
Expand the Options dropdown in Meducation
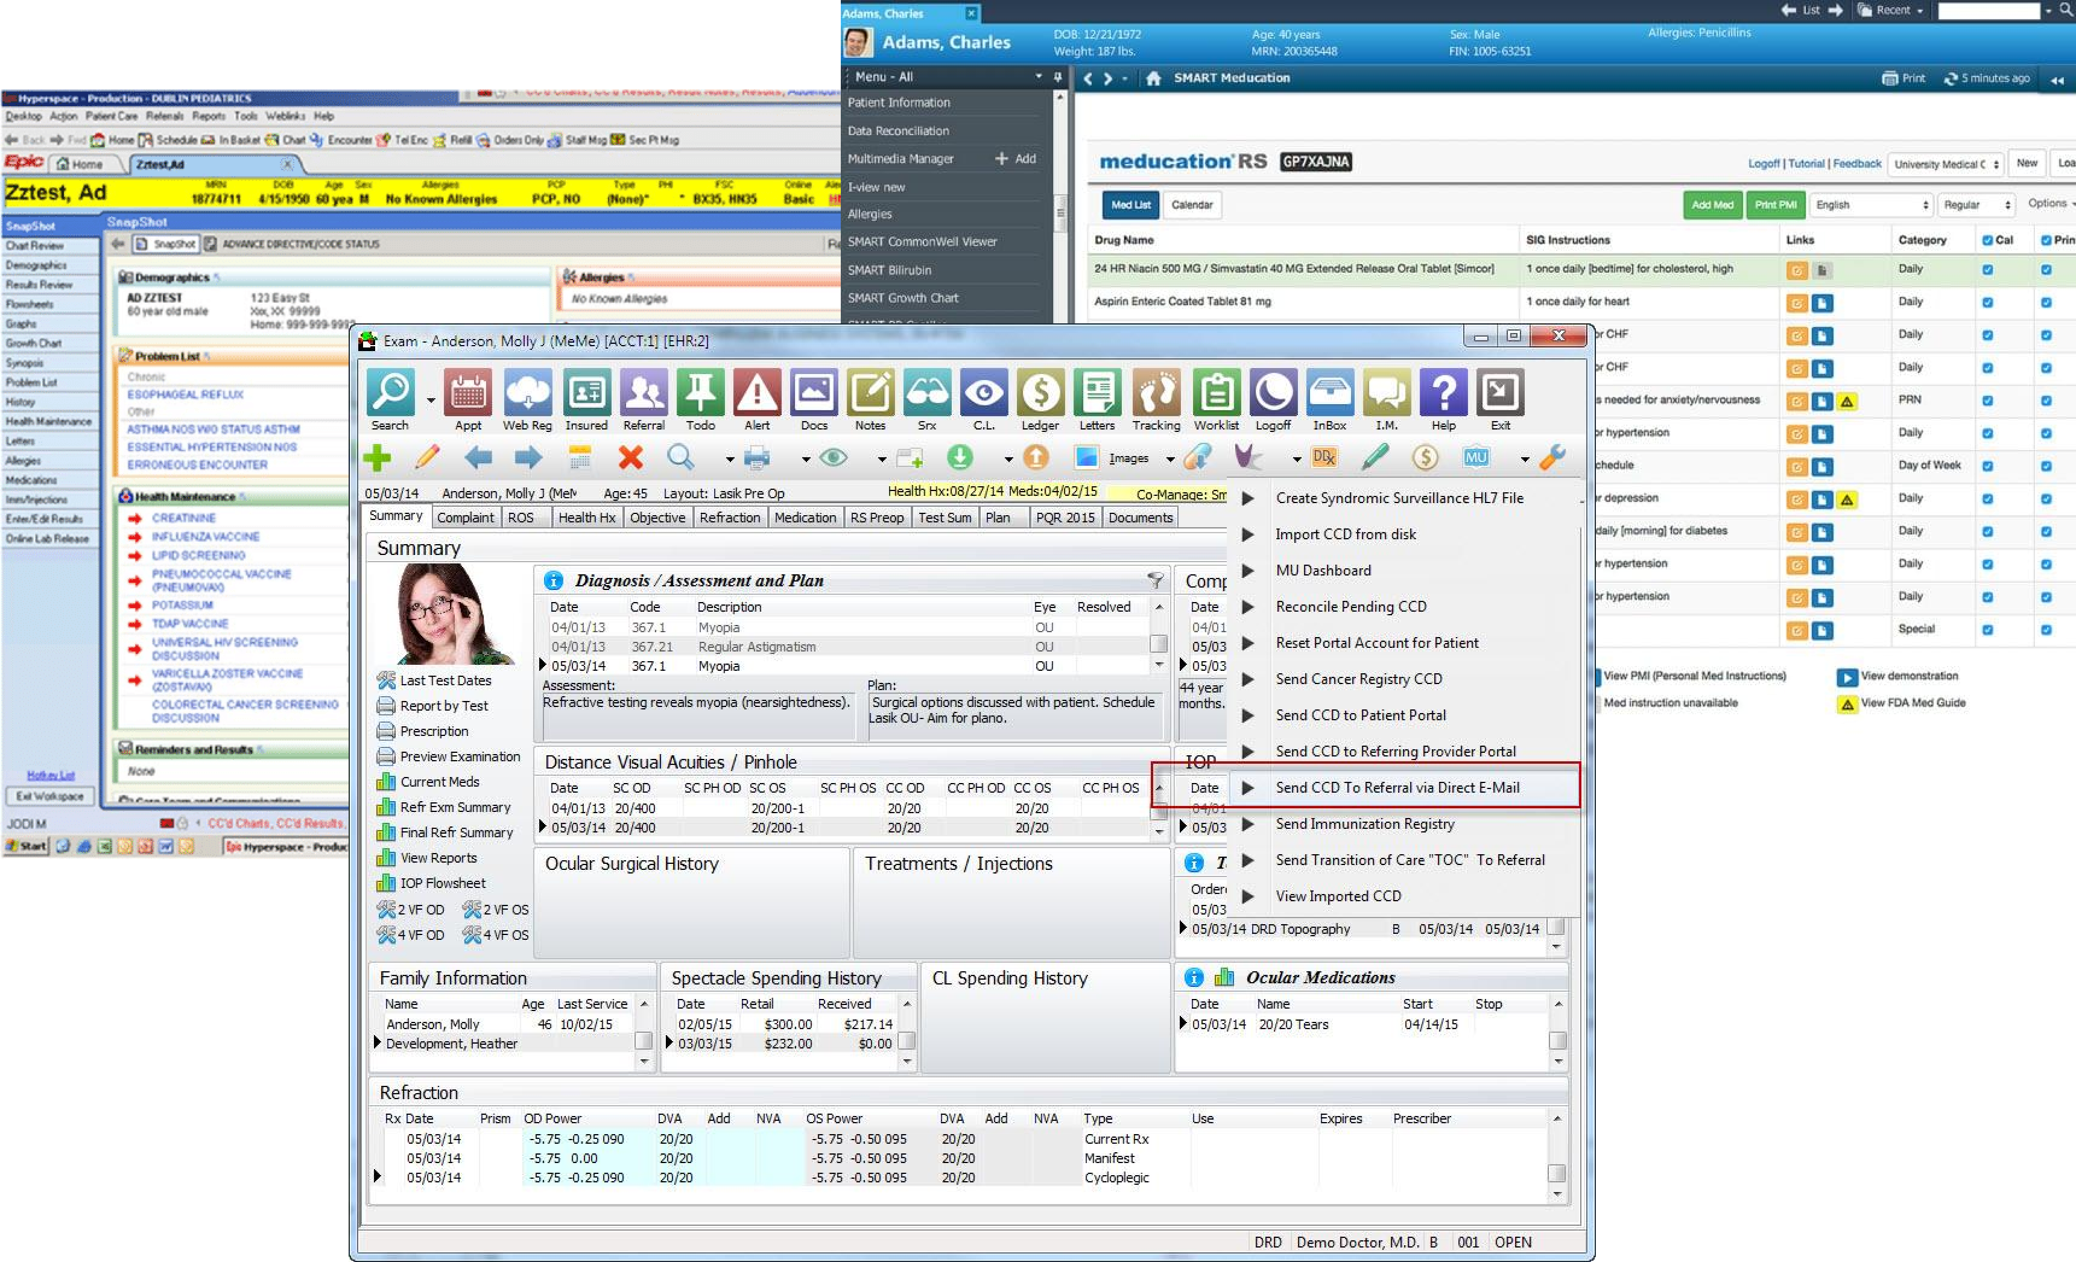2051,203
